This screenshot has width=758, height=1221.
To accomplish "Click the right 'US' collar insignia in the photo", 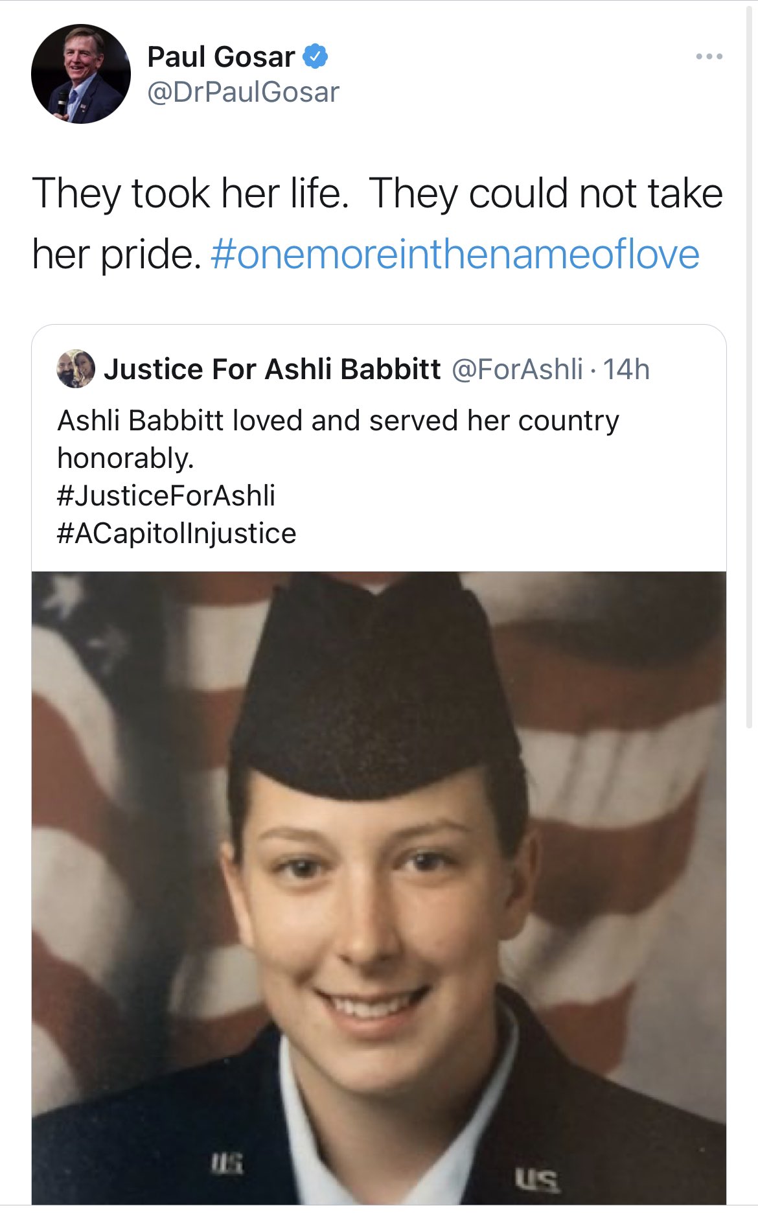I will [537, 1181].
